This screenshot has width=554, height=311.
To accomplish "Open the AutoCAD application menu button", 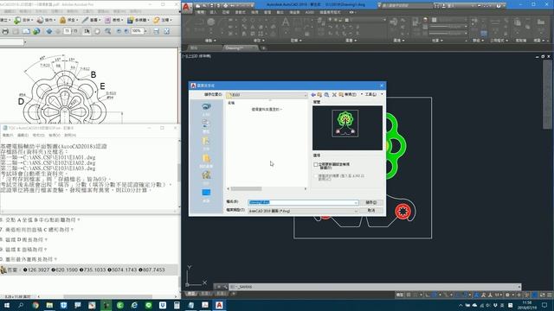I will click(187, 7).
